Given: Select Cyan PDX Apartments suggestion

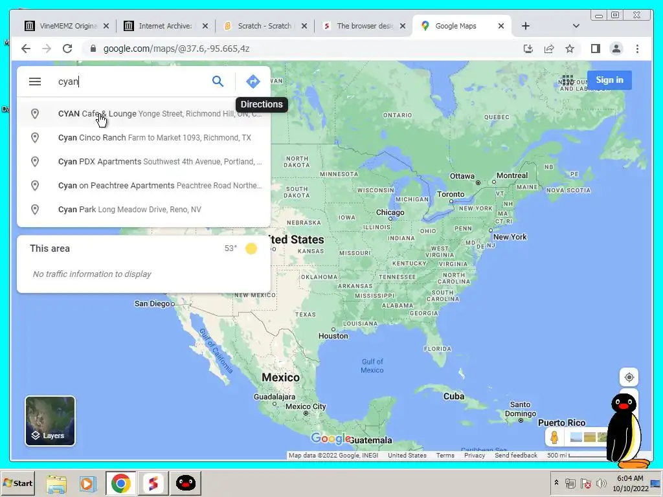Looking at the screenshot, I should (x=144, y=161).
